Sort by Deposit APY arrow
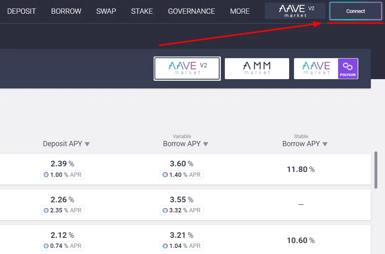 tap(87, 144)
